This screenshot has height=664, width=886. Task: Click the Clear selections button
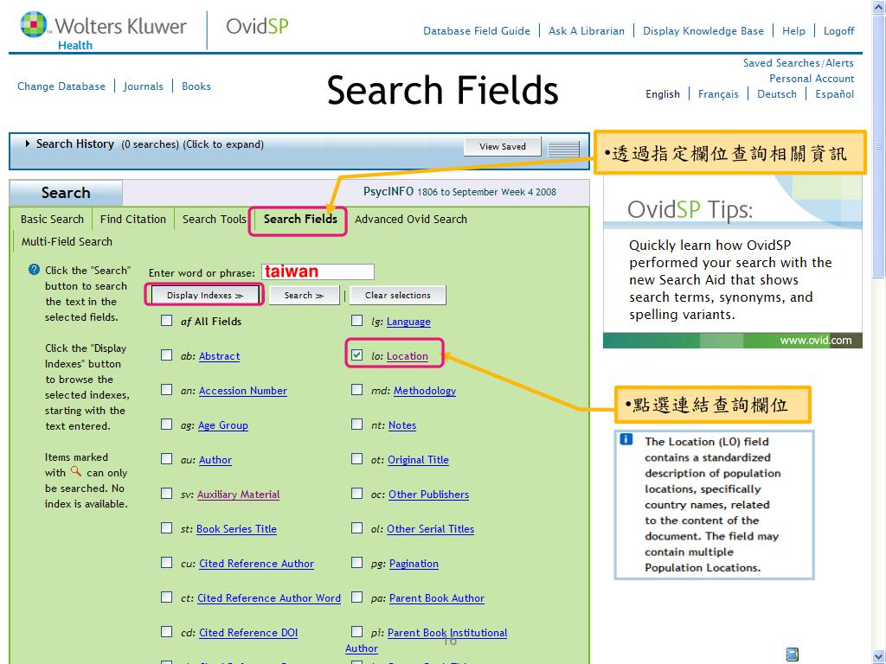(398, 295)
